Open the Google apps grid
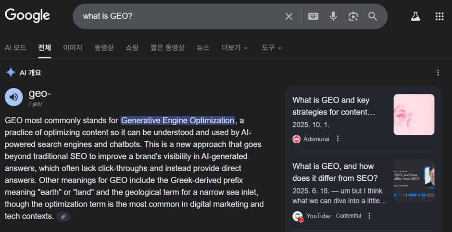The height and width of the screenshot is (232, 452). point(439,16)
